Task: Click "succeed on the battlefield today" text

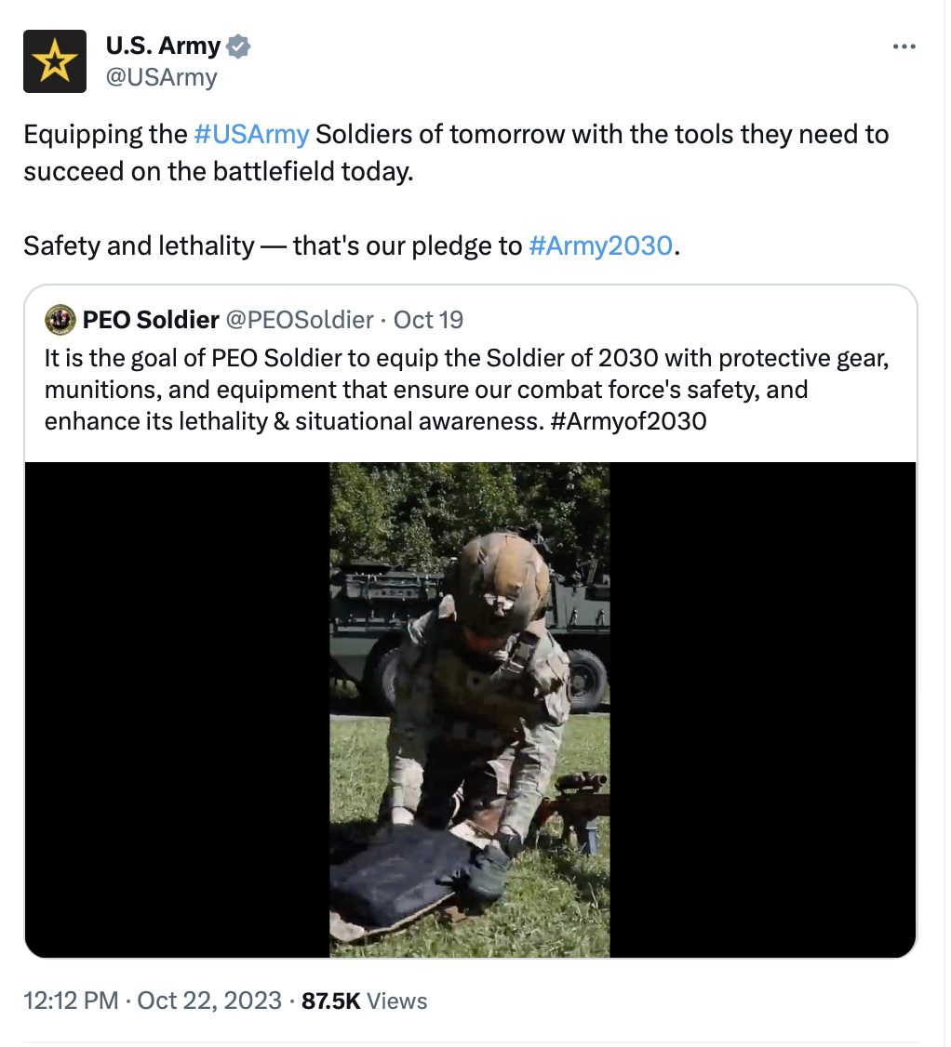Action: [218, 172]
